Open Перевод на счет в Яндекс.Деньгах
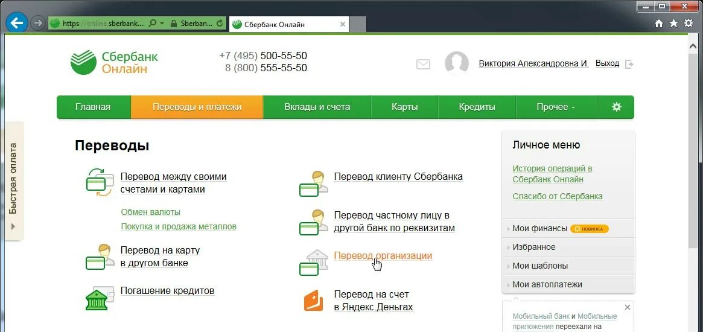The image size is (703, 332). pyautogui.click(x=374, y=301)
